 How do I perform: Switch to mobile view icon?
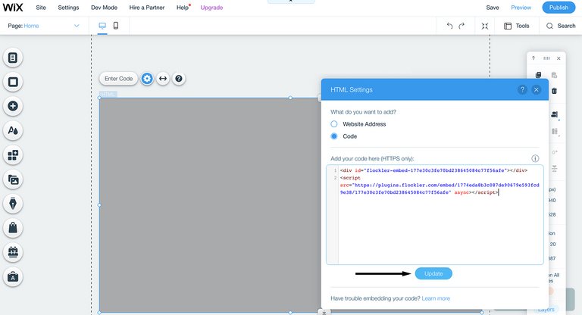[116, 26]
